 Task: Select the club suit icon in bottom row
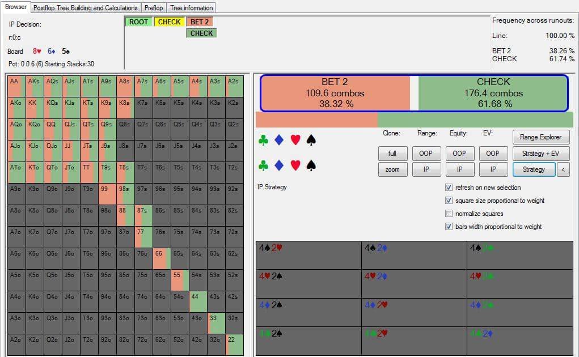[263, 165]
